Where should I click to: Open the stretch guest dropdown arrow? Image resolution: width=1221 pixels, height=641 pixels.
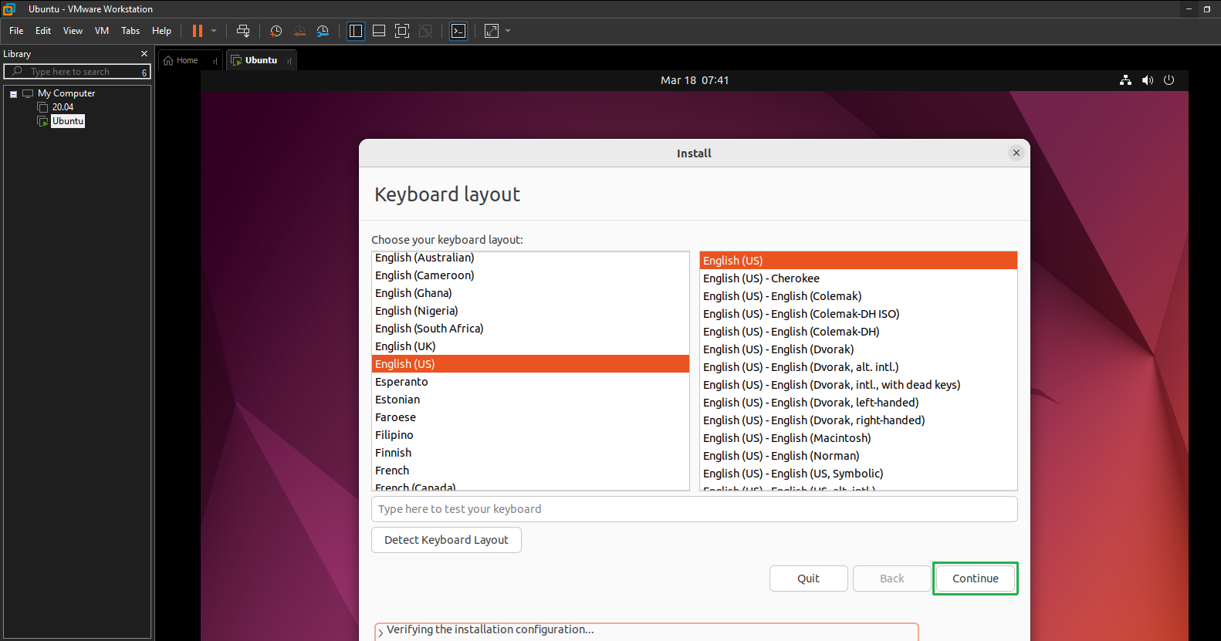click(x=508, y=31)
